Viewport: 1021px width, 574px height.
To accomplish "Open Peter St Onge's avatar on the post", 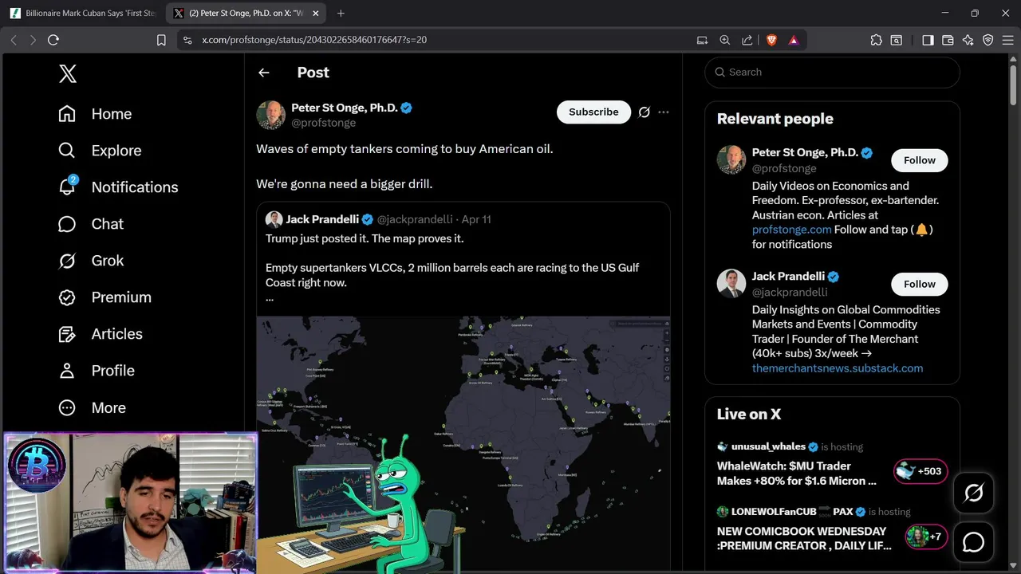I will pos(270,115).
